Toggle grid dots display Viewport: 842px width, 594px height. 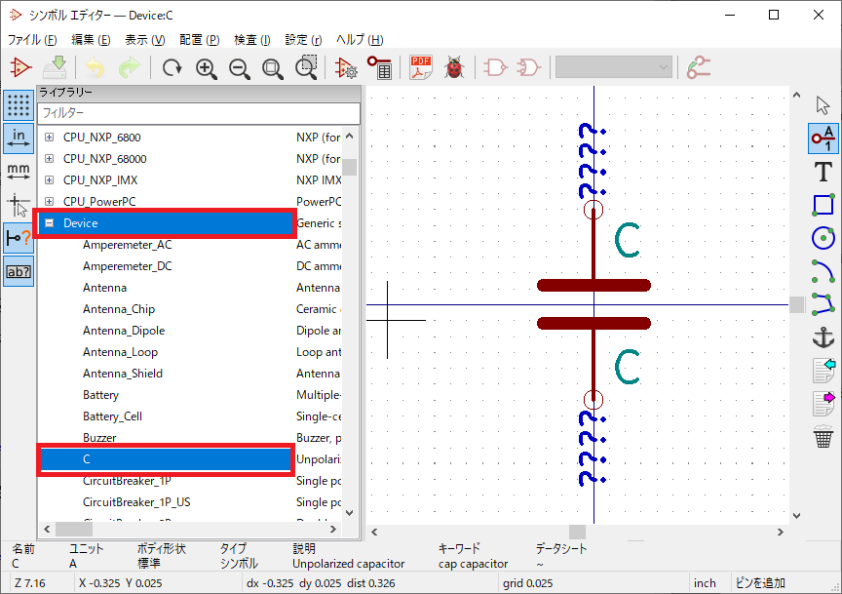[19, 105]
